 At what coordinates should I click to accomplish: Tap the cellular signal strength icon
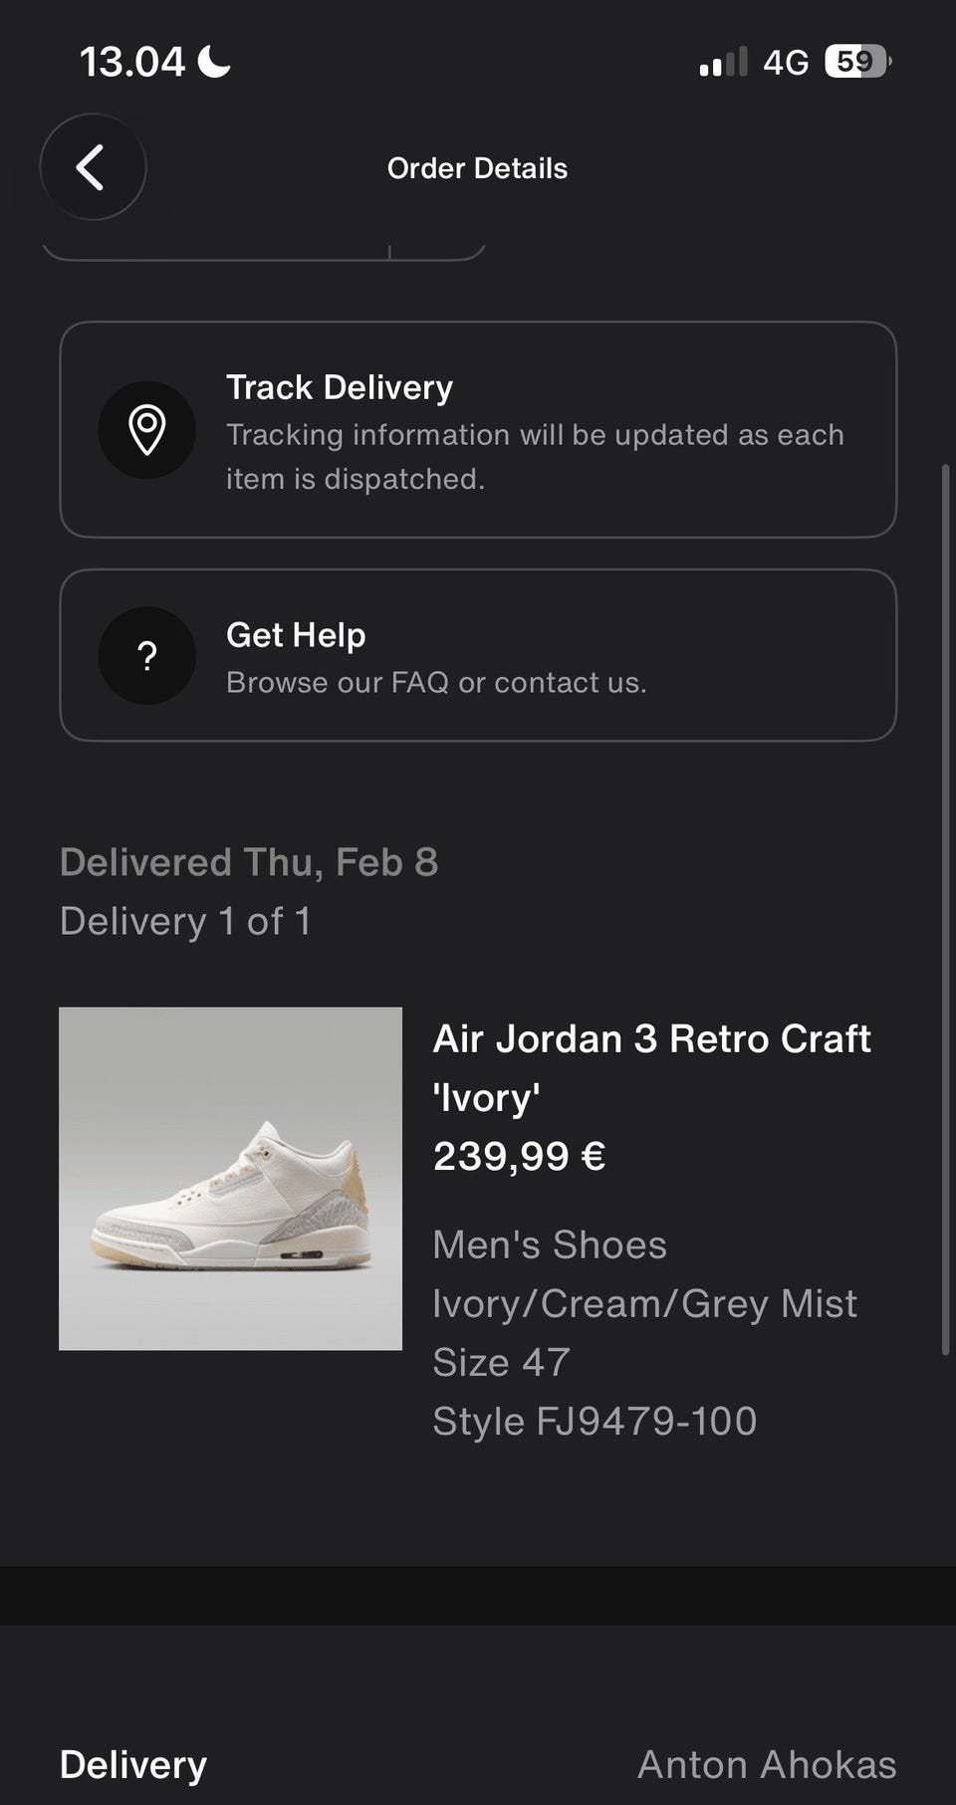point(723,62)
